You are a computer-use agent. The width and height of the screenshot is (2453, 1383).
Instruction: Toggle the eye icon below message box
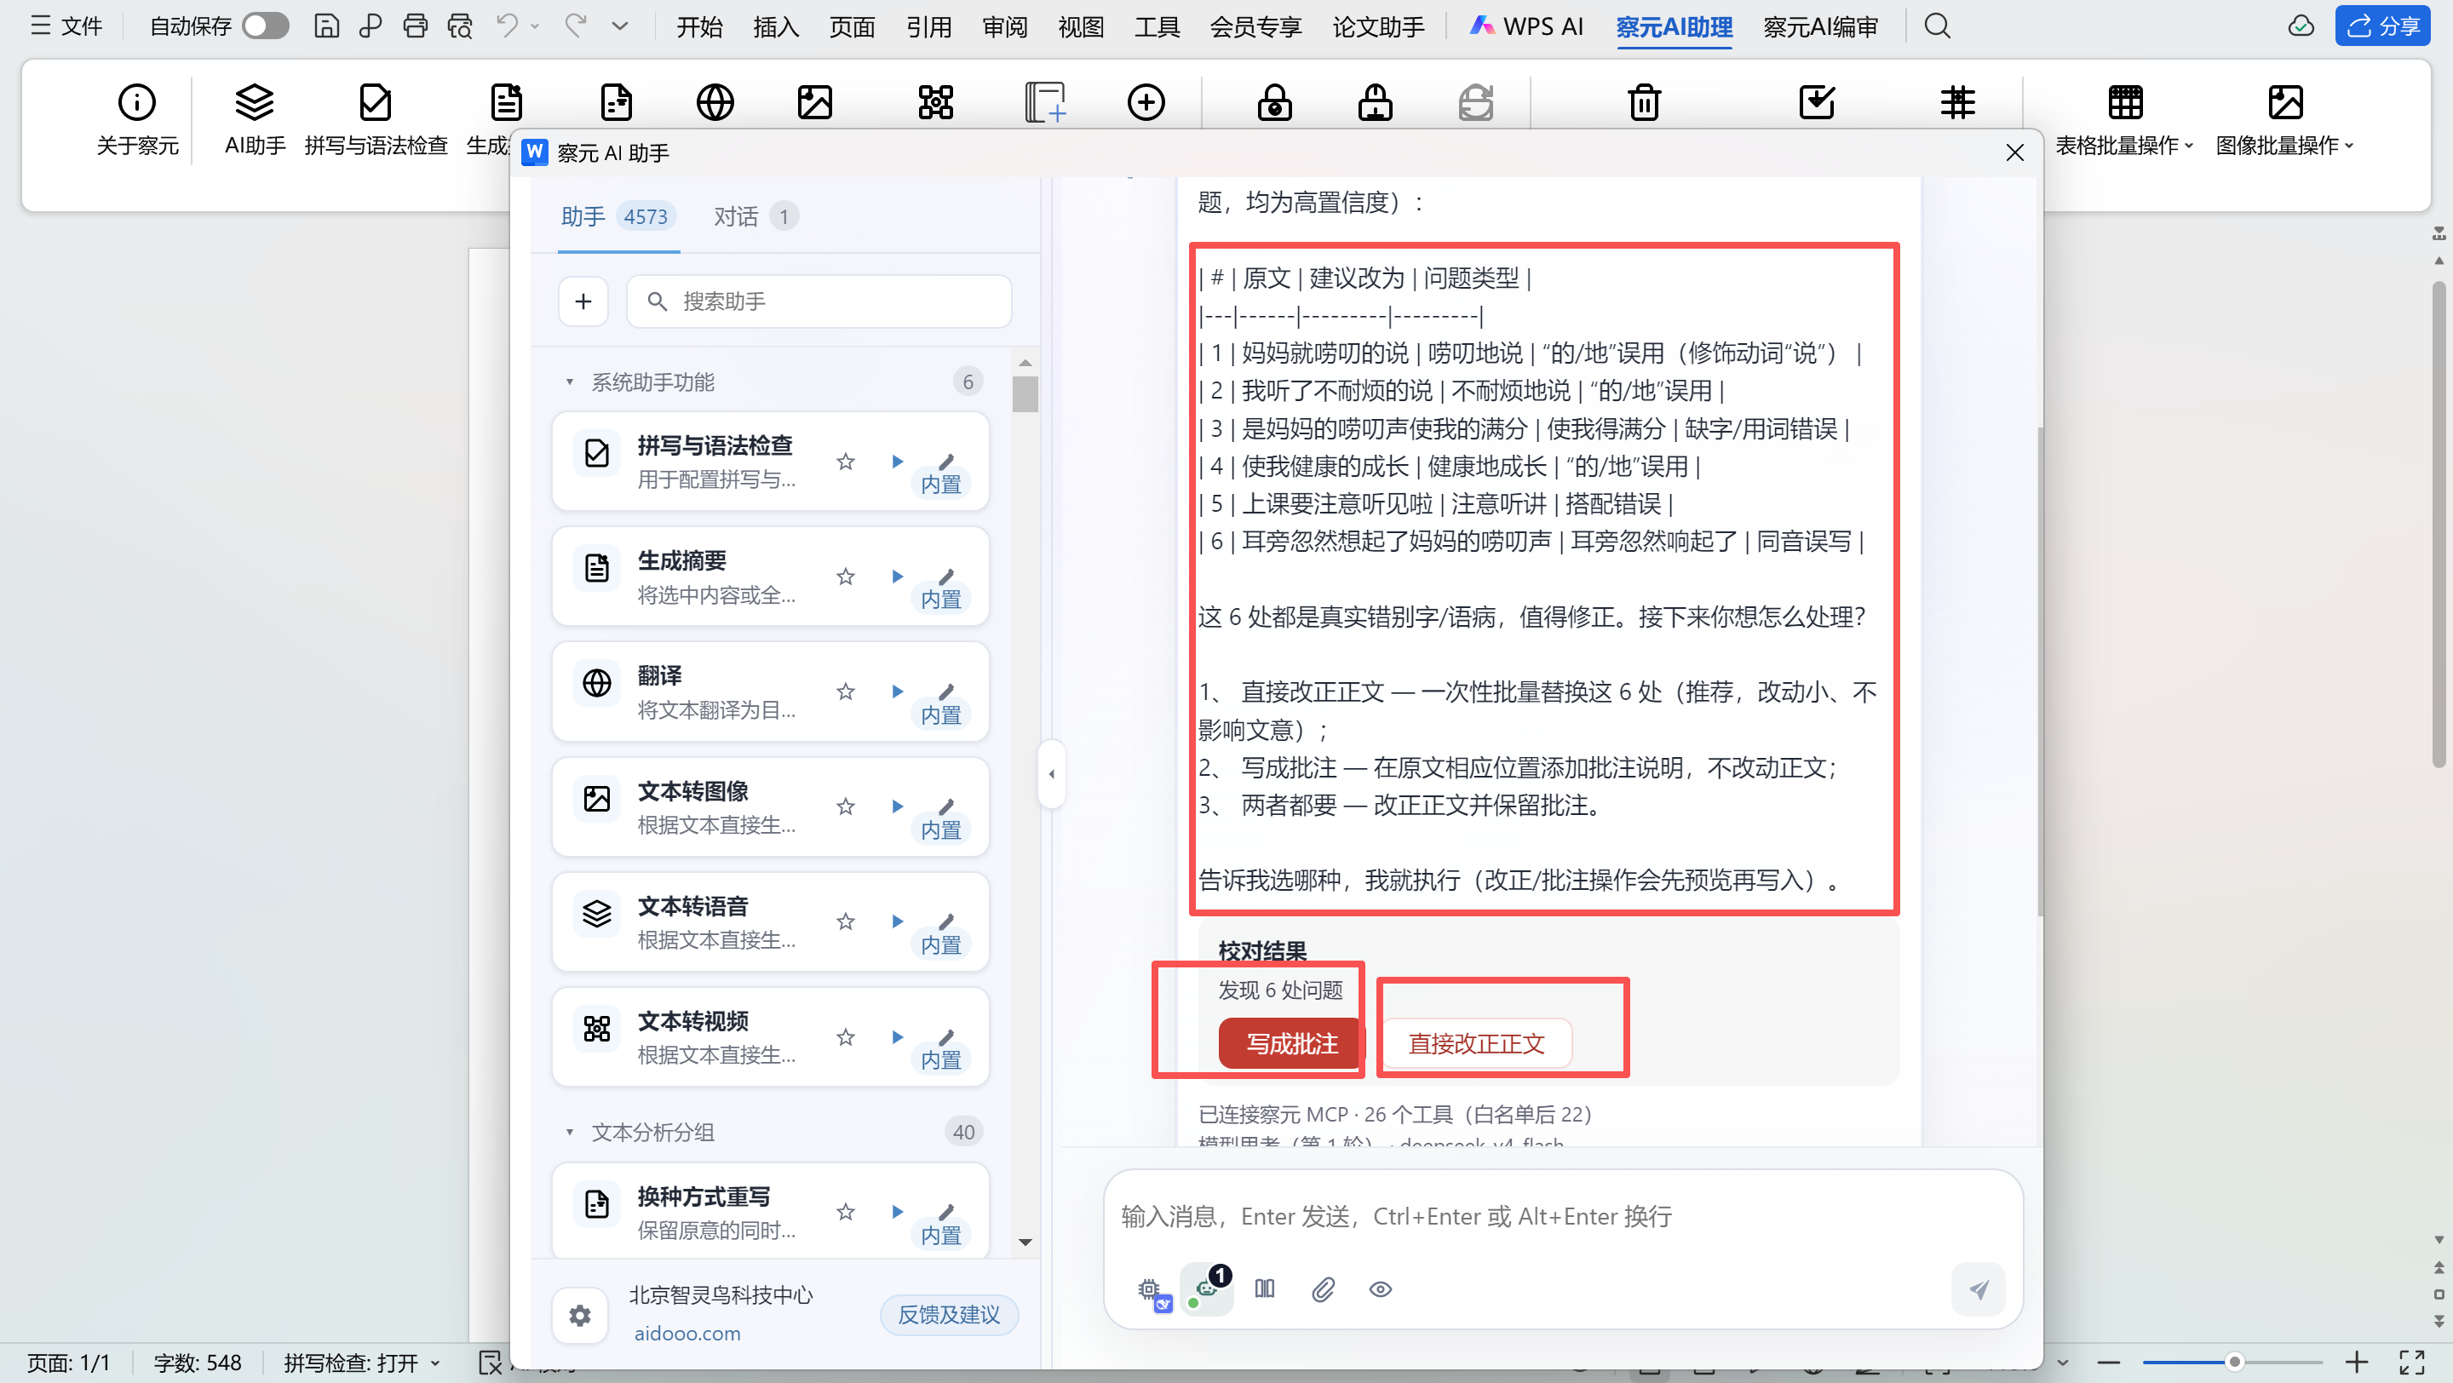[1380, 1288]
